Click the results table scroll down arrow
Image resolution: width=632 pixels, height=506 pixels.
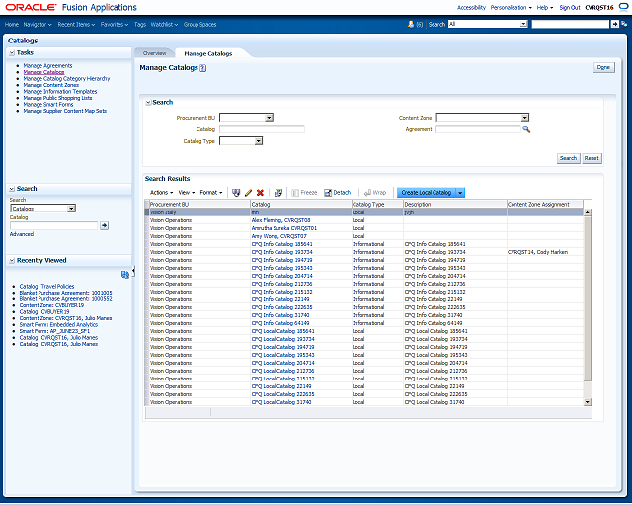point(588,402)
